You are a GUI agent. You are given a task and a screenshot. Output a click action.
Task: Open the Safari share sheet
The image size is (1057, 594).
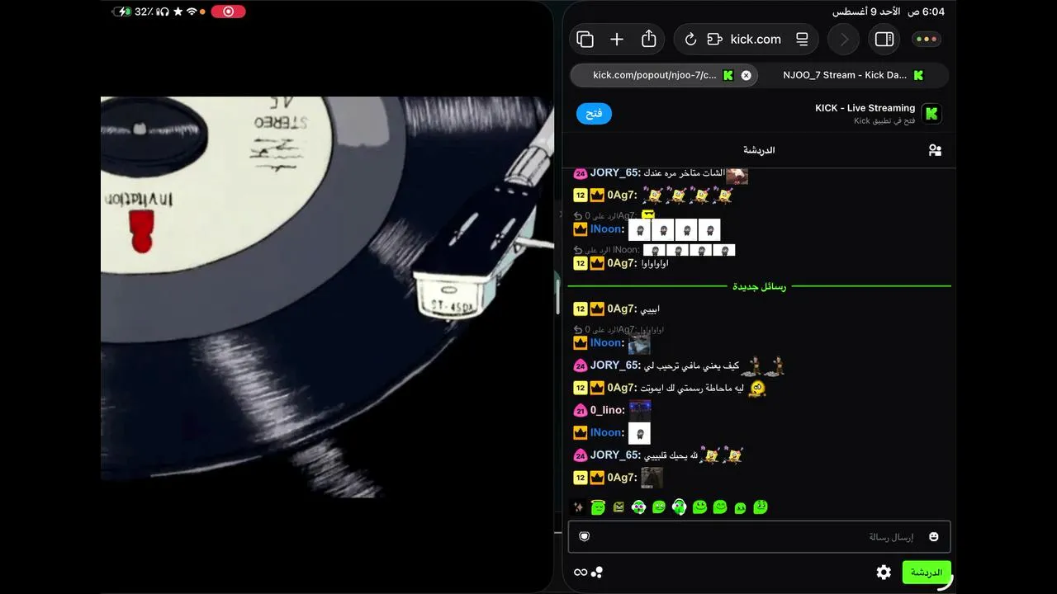coord(649,39)
